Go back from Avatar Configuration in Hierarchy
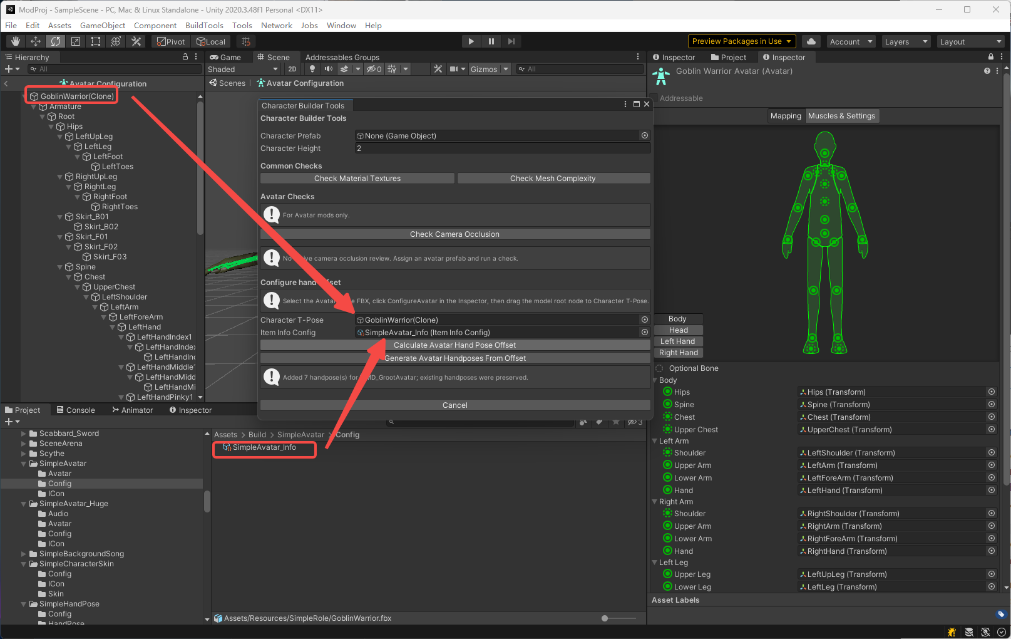Screen dimensions: 1011x639 tap(6, 83)
